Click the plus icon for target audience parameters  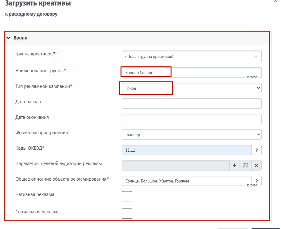pos(235,165)
